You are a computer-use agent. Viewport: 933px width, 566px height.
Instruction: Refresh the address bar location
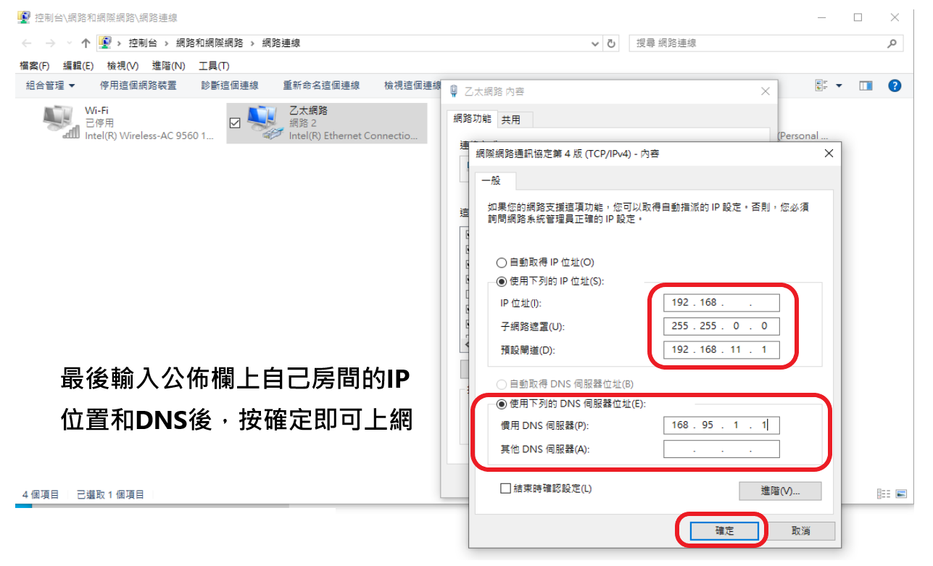(612, 43)
